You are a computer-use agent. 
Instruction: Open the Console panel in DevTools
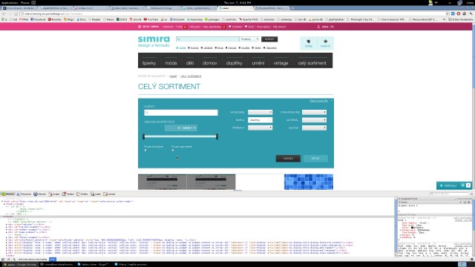click(x=110, y=194)
